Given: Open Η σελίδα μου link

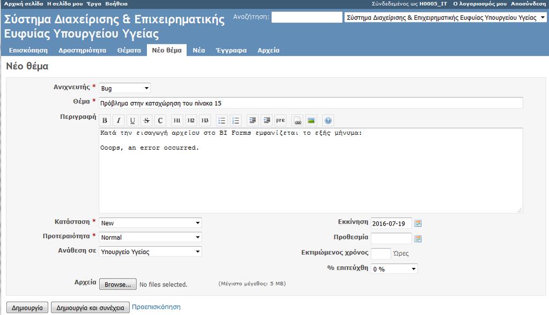Looking at the screenshot, I should pyautogui.click(x=65, y=4).
